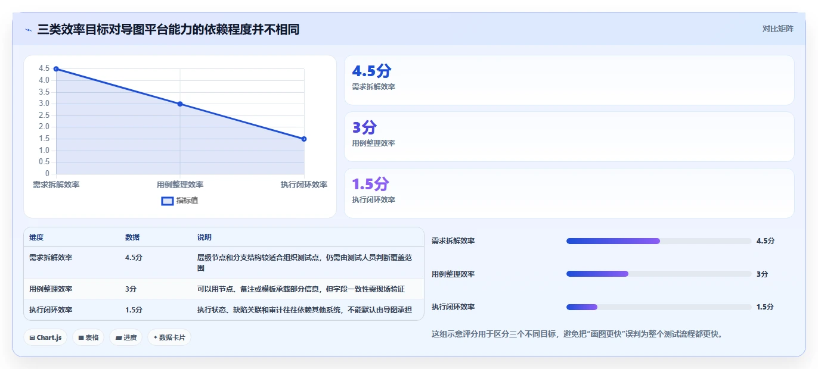Select the 1.5分 data card

click(x=569, y=193)
